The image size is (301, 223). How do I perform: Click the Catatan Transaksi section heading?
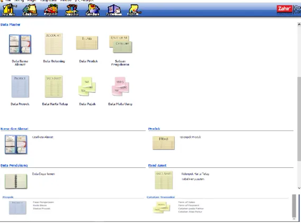pyautogui.click(x=161, y=197)
